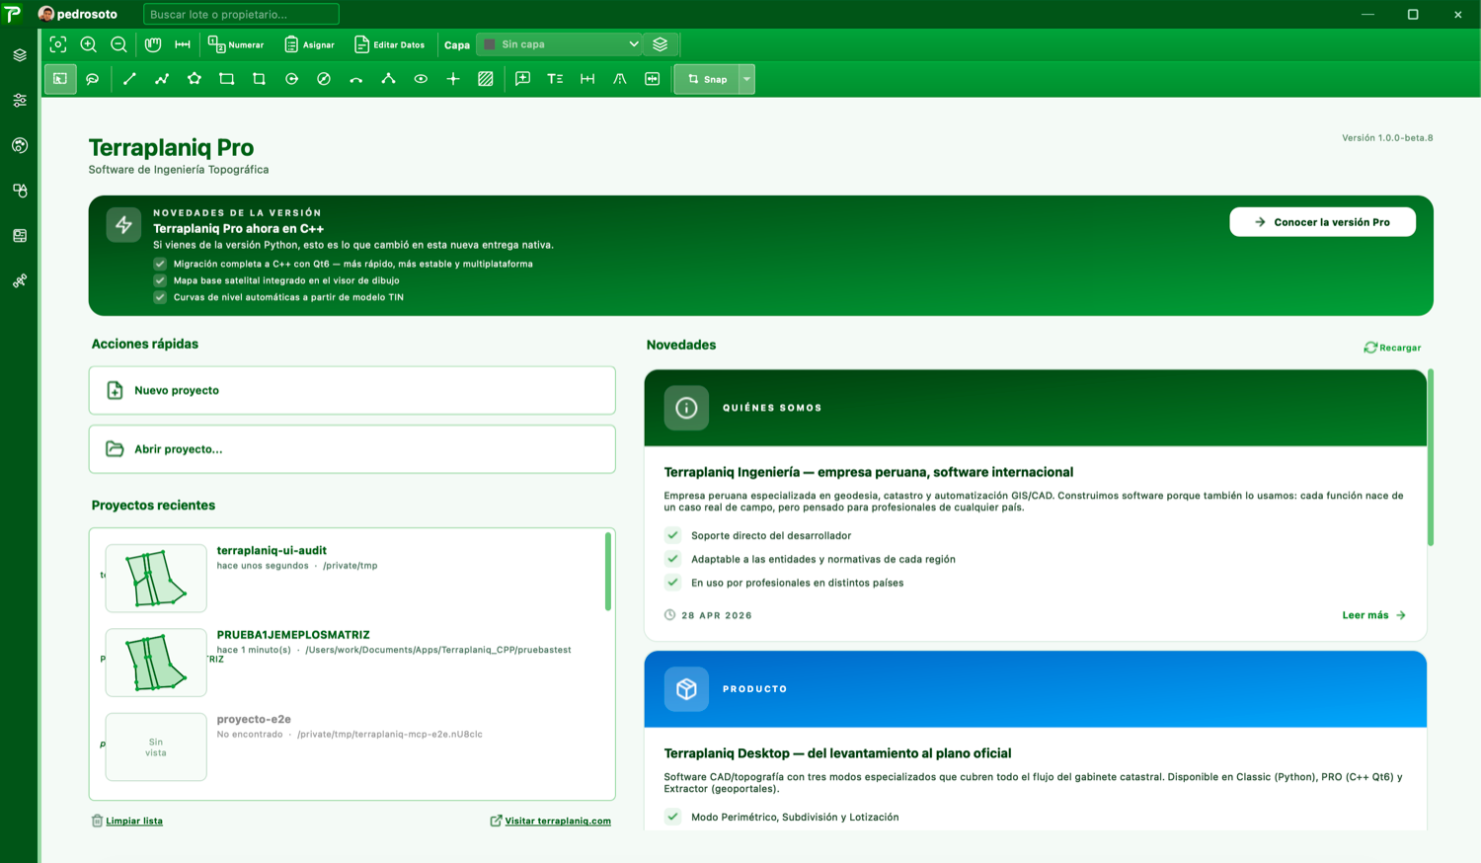Viewport: 1481px width, 863px height.
Task: Select the point (plus) tool
Action: pos(453,79)
